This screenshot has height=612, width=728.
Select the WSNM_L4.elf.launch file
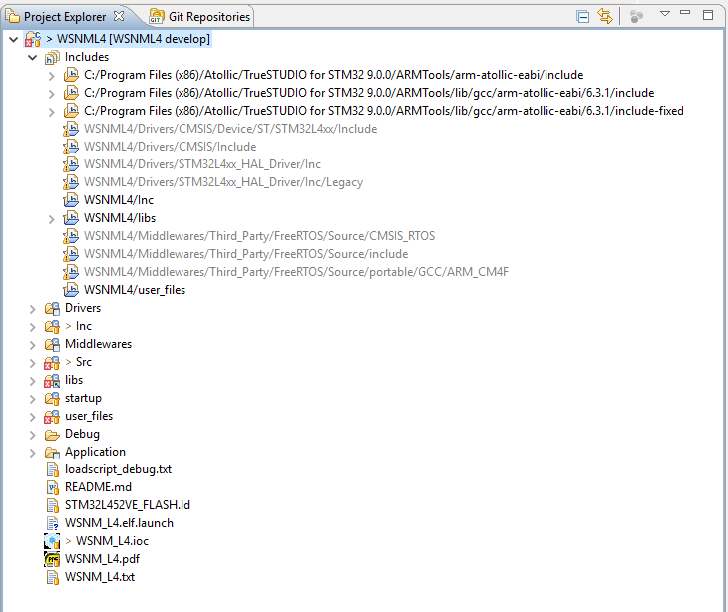coord(119,523)
